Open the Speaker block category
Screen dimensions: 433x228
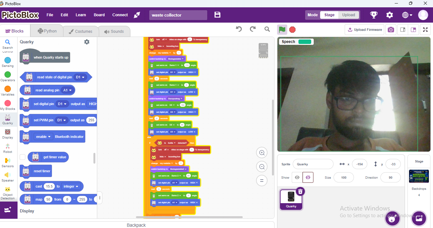pyautogui.click(x=8, y=177)
